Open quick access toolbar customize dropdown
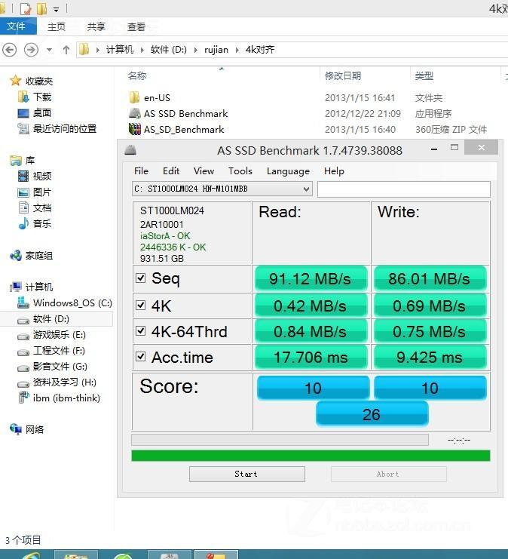 [x=56, y=9]
